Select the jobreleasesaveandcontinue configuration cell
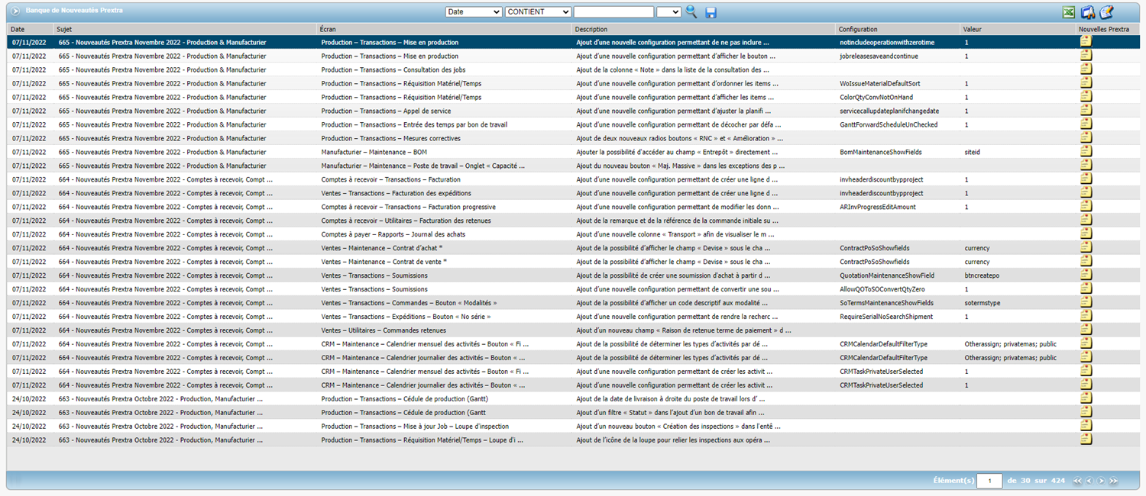The height and width of the screenshot is (496, 1146). coord(879,56)
